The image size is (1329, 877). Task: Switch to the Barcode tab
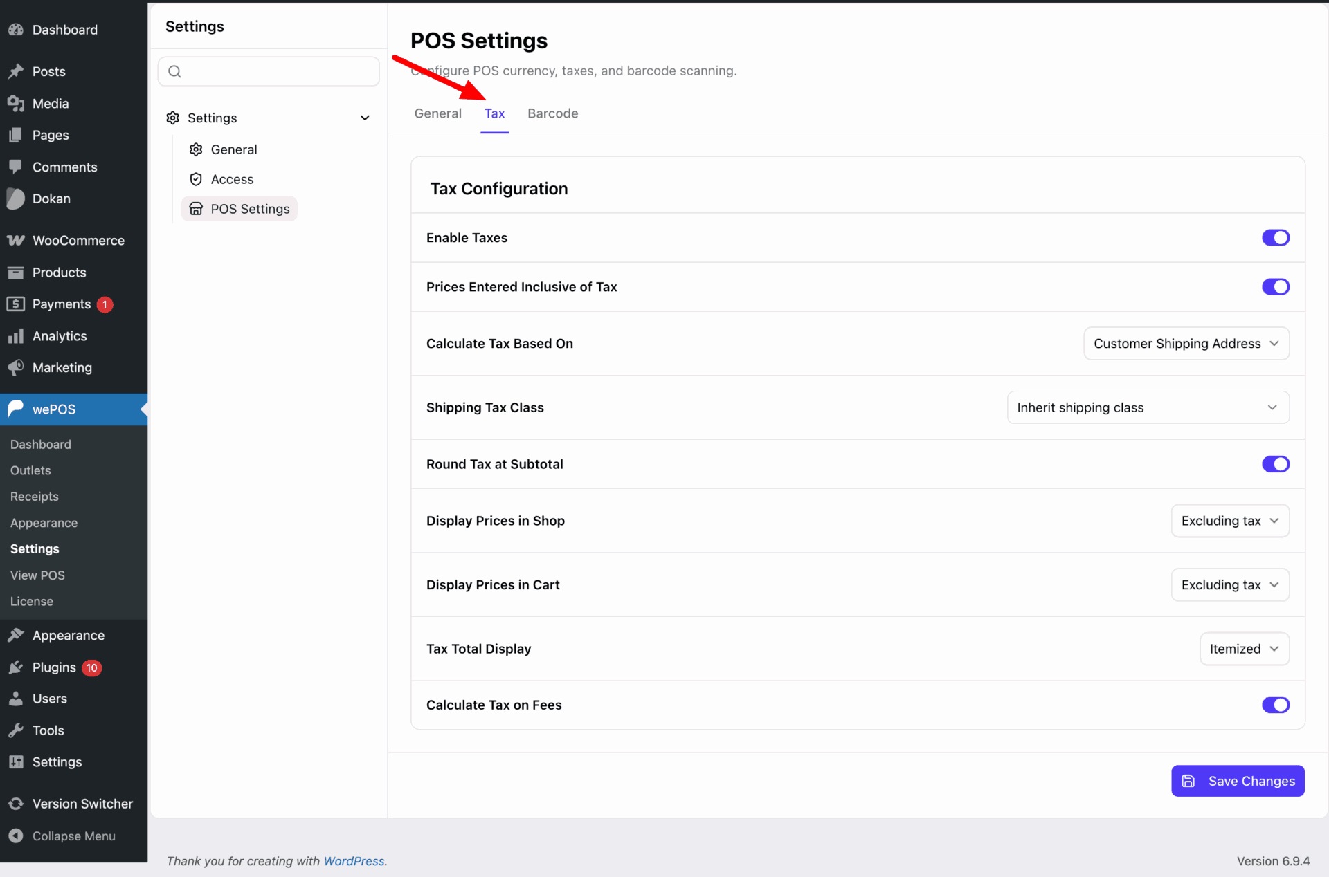click(552, 113)
